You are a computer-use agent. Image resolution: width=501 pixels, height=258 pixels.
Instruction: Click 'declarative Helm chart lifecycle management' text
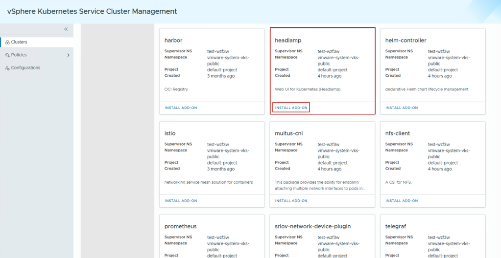point(427,89)
